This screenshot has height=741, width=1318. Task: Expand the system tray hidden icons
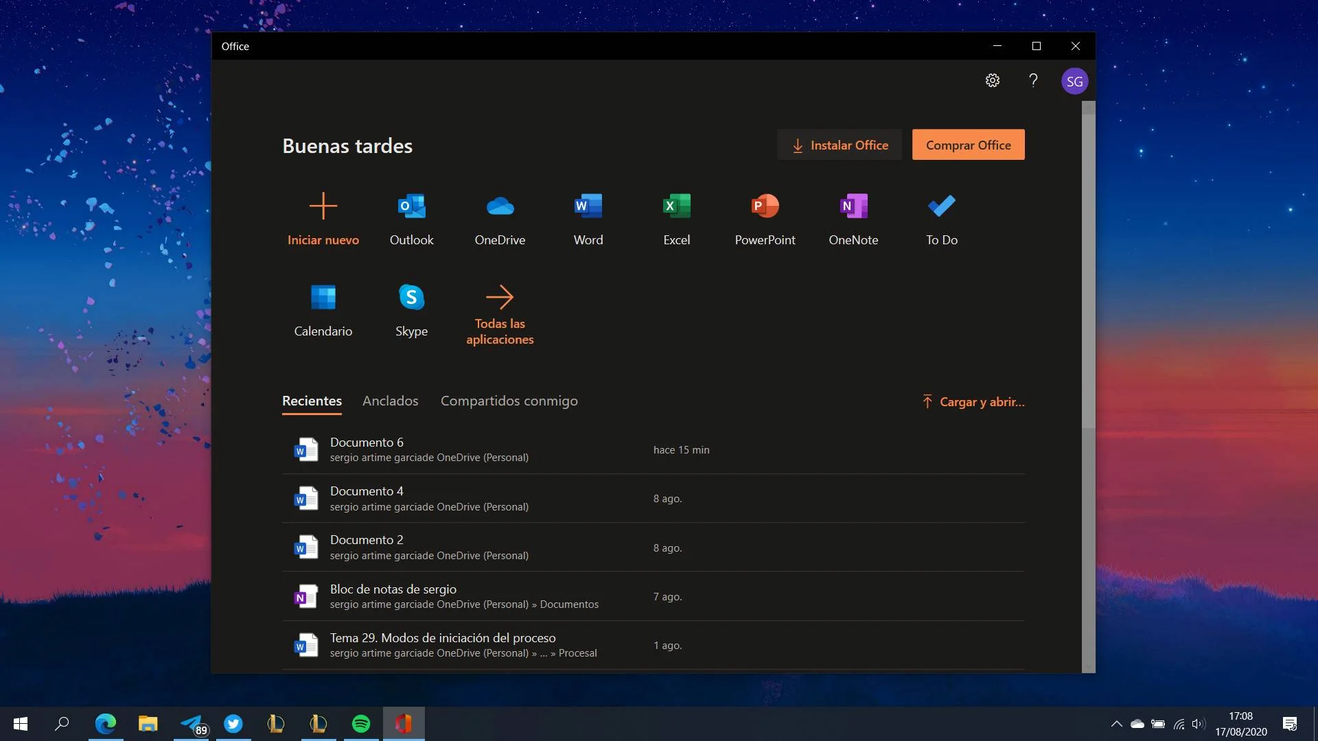[1117, 724]
